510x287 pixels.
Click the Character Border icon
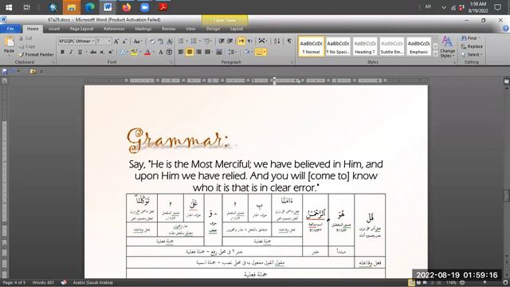170,41
